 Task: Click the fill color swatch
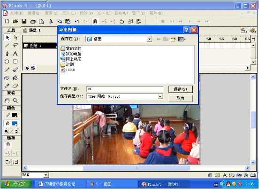pos(15,124)
